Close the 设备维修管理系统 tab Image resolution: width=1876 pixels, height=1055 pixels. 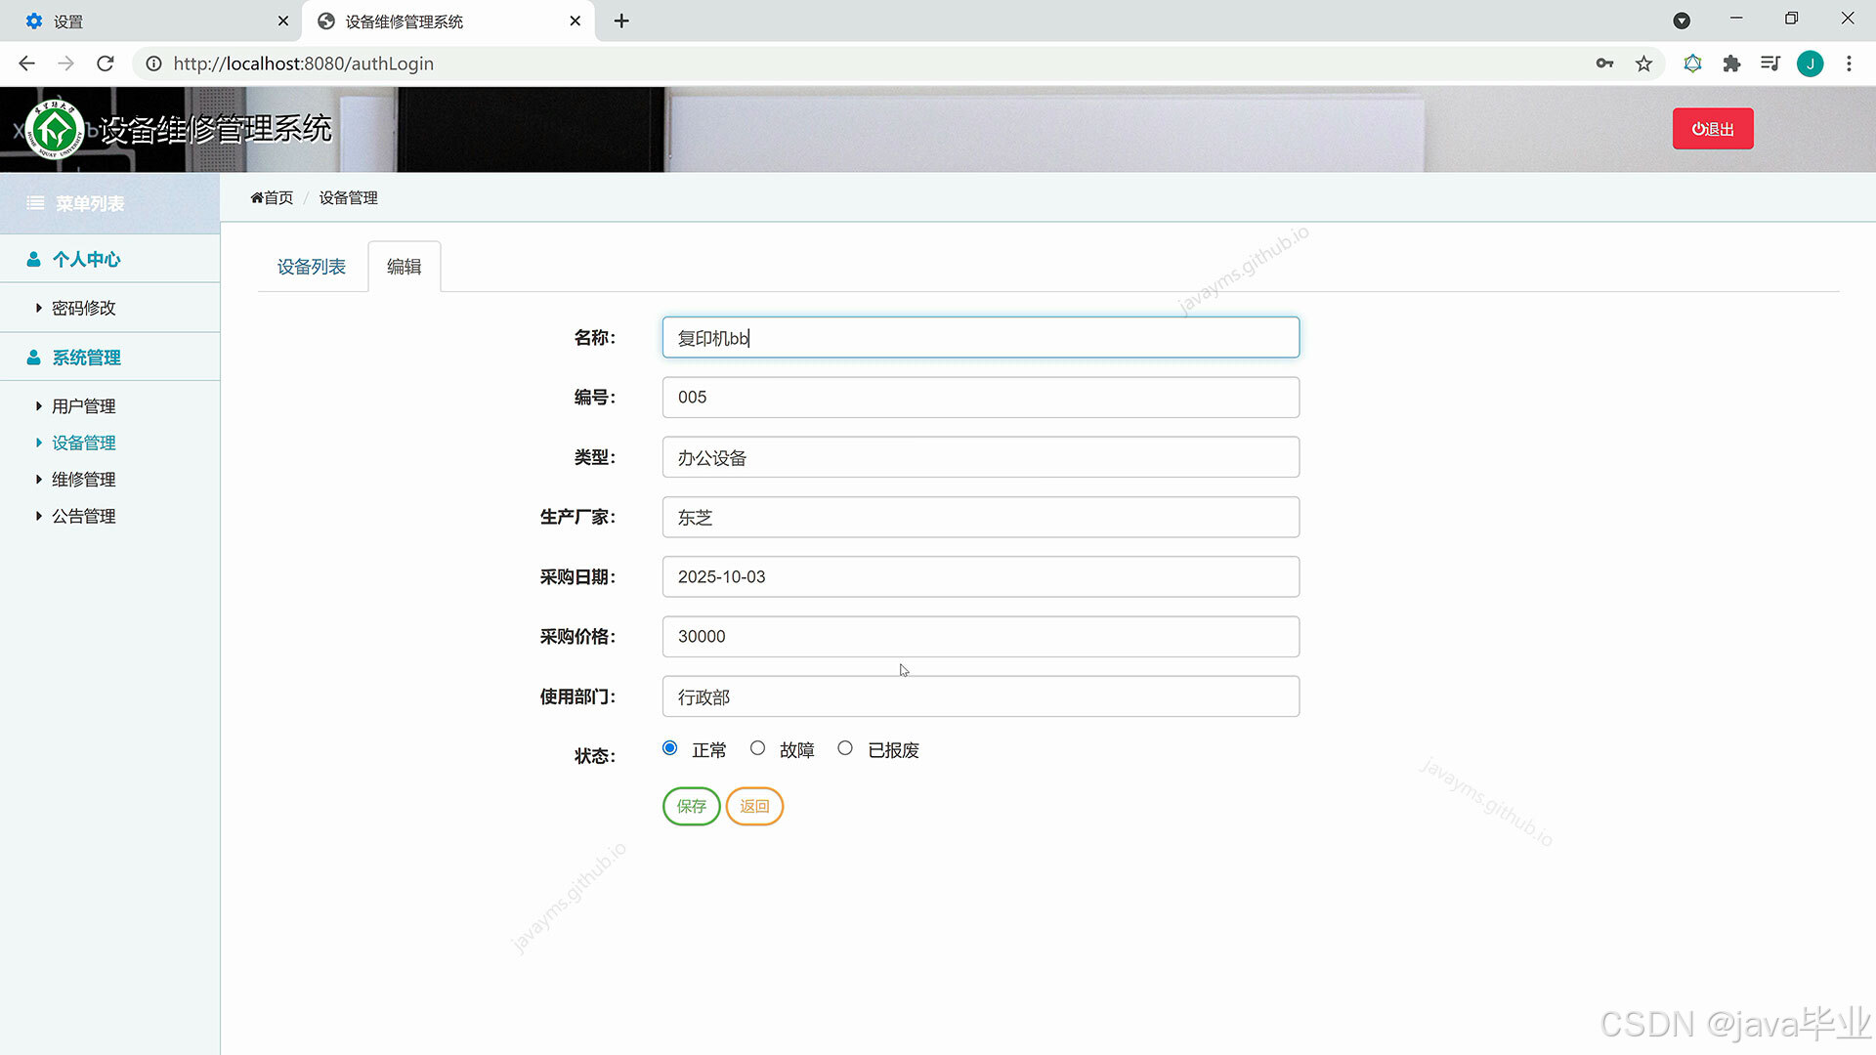pos(575,21)
